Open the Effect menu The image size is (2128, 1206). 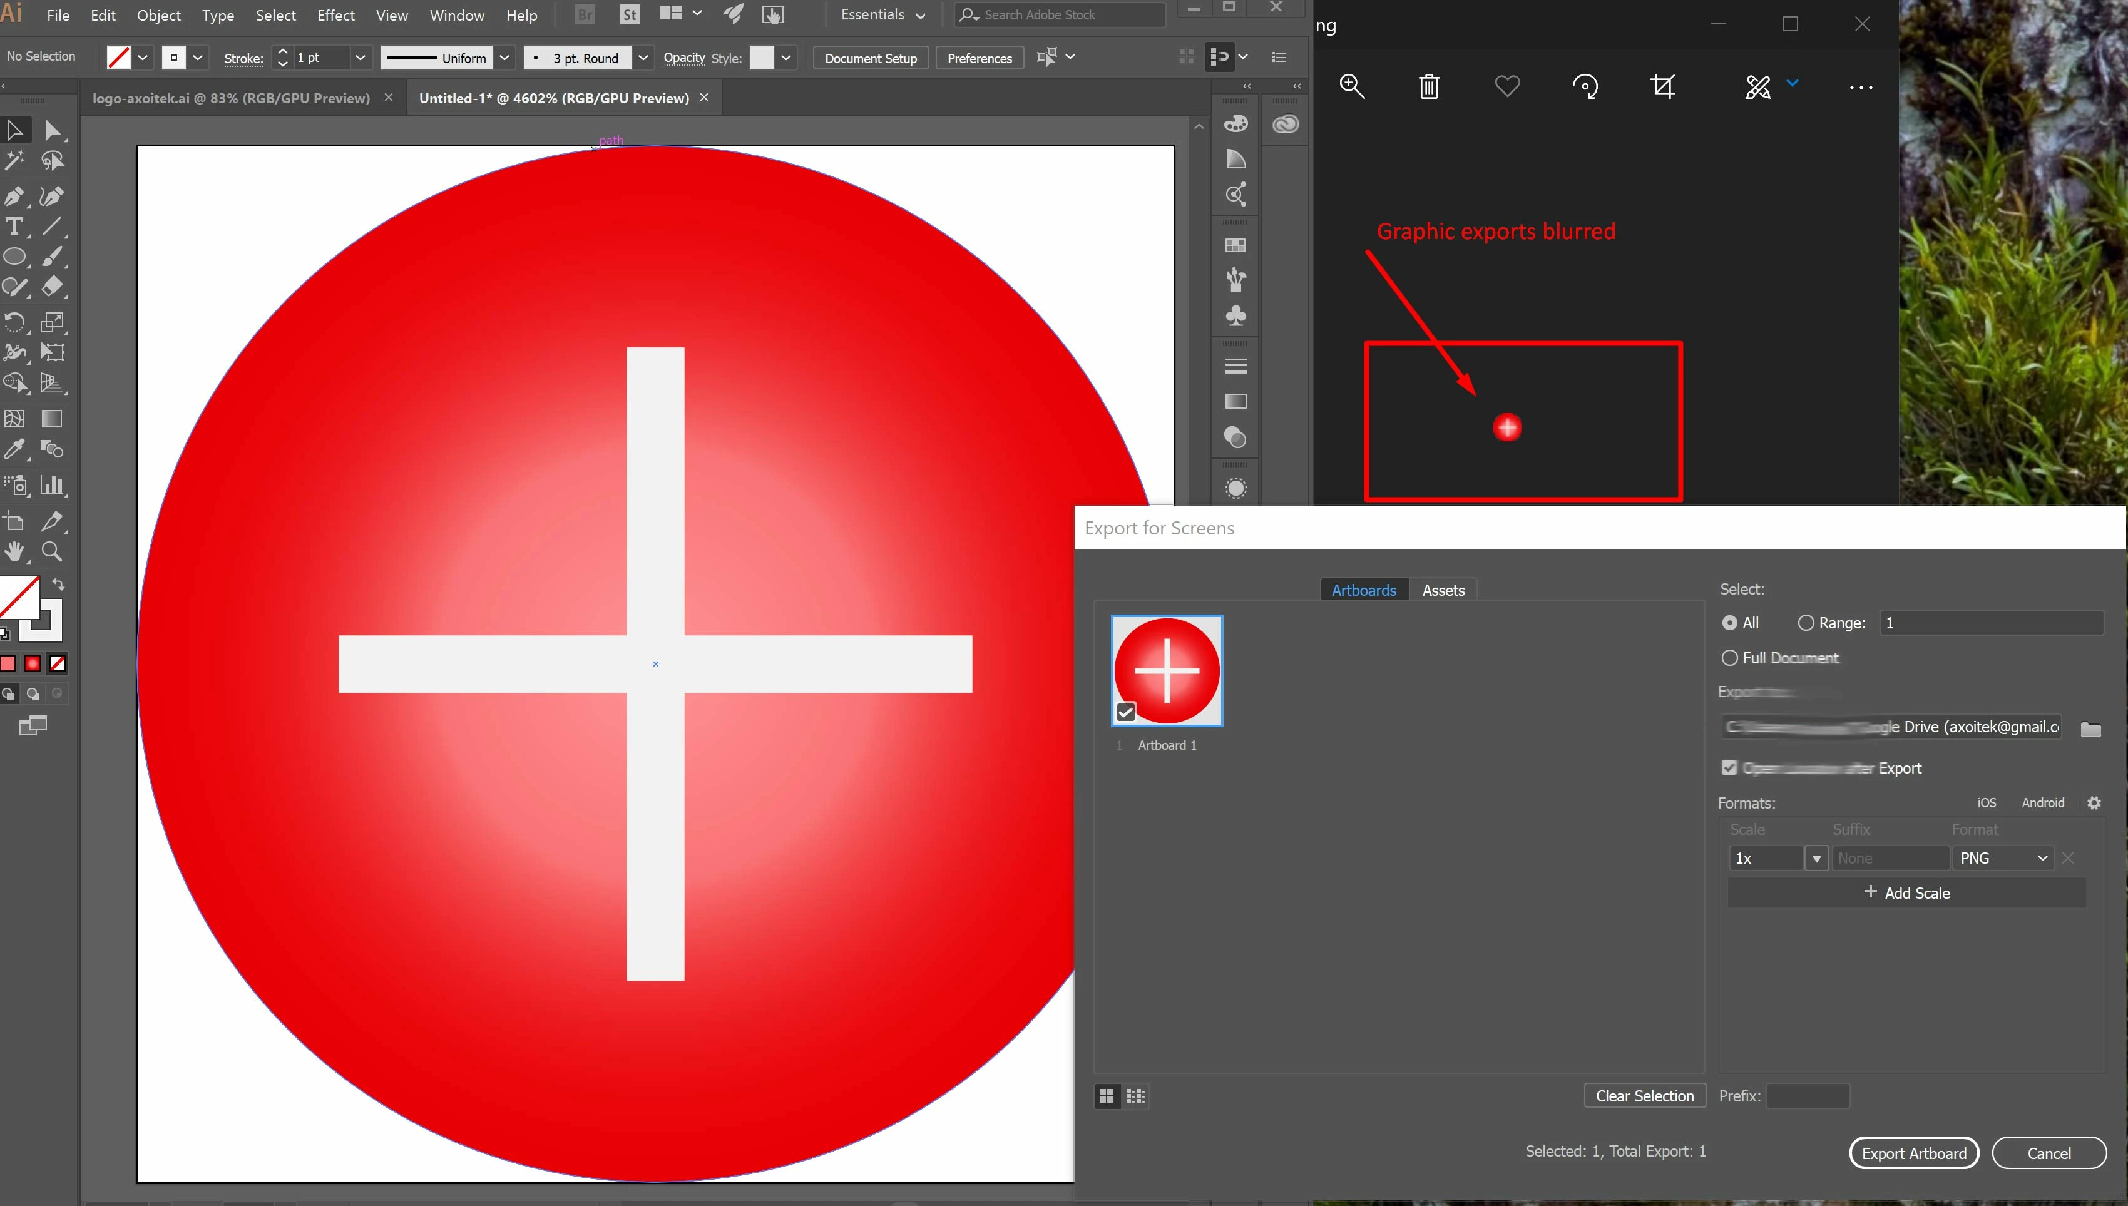[335, 15]
